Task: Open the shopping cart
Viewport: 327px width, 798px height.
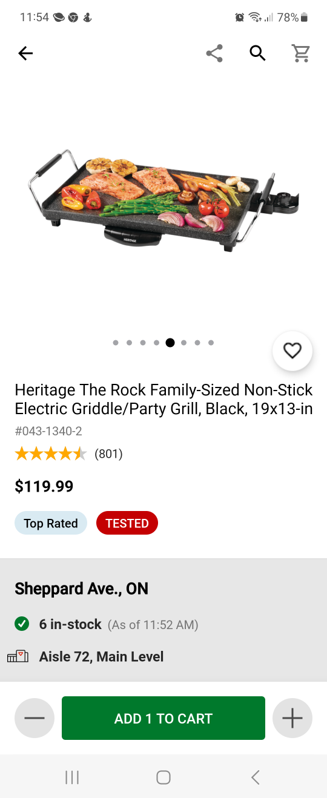Action: [x=301, y=53]
